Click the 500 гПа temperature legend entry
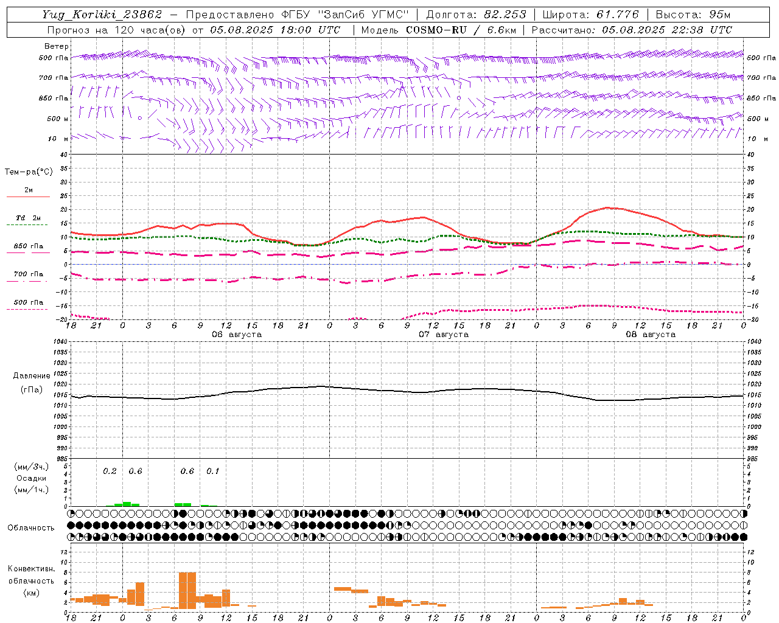 coord(28,302)
